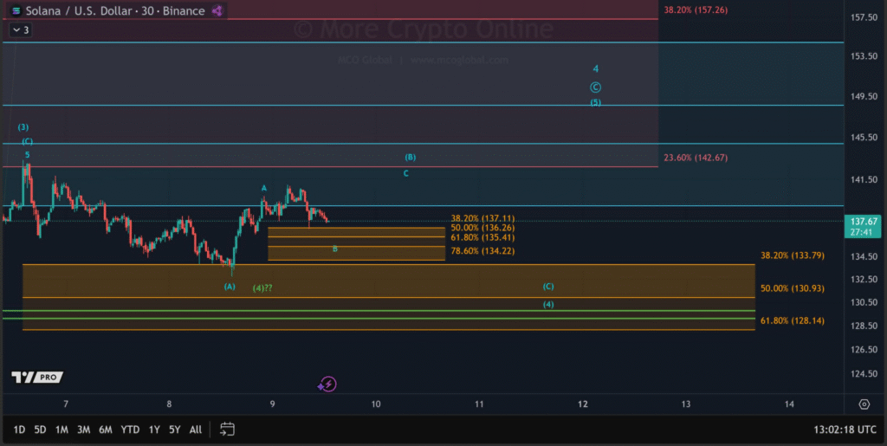Viewport: 887px width, 446px height.
Task: Select the All time range
Action: (x=195, y=430)
